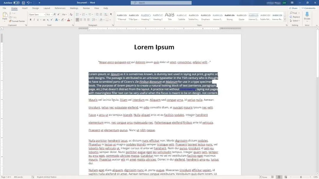
Task: Undo the last action
Action: [28, 3]
